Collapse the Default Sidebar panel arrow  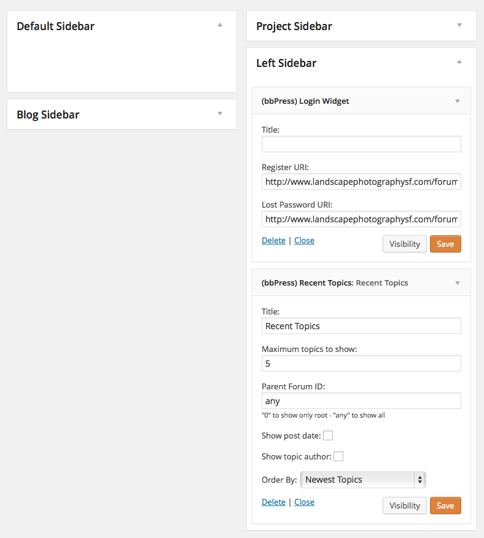click(x=220, y=25)
